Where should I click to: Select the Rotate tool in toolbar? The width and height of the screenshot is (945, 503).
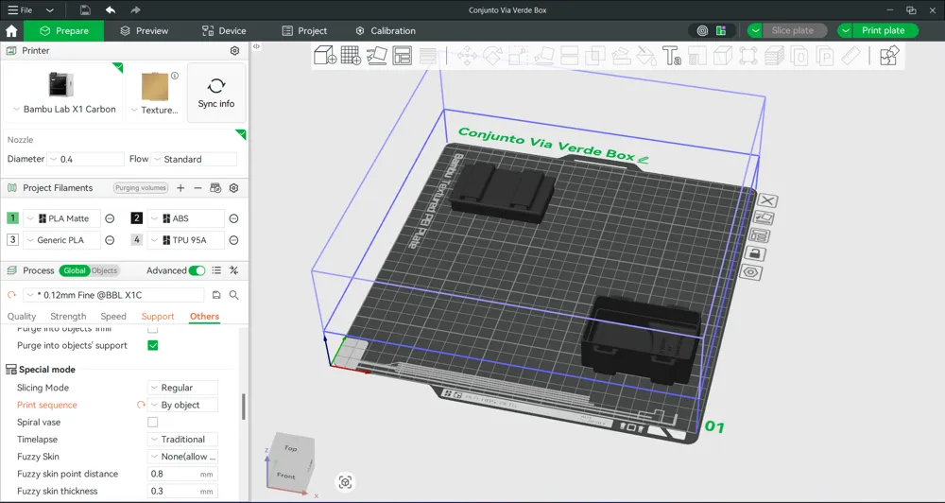click(x=492, y=56)
